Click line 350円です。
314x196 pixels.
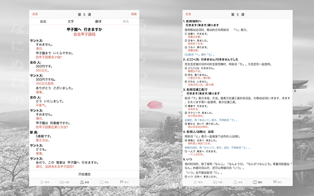pyautogui.click(x=44, y=66)
